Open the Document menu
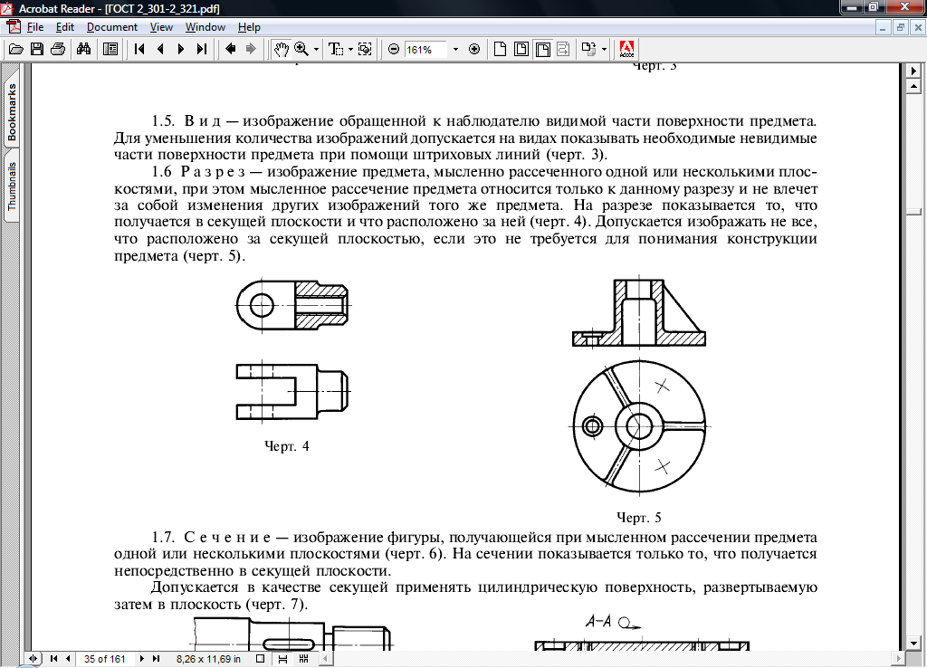The height and width of the screenshot is (668, 927). 111,27
